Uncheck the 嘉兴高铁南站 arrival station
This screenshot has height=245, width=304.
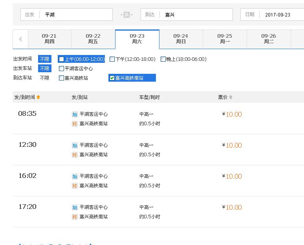(112, 78)
